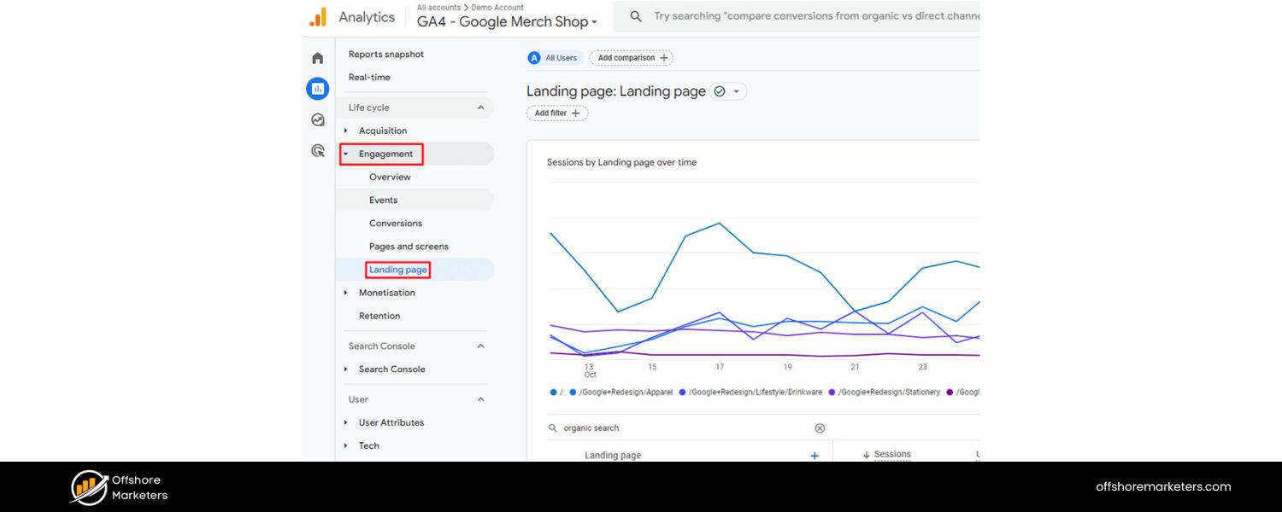Open the Home screen in Analytics
Image resolution: width=1282 pixels, height=512 pixels.
(x=318, y=56)
